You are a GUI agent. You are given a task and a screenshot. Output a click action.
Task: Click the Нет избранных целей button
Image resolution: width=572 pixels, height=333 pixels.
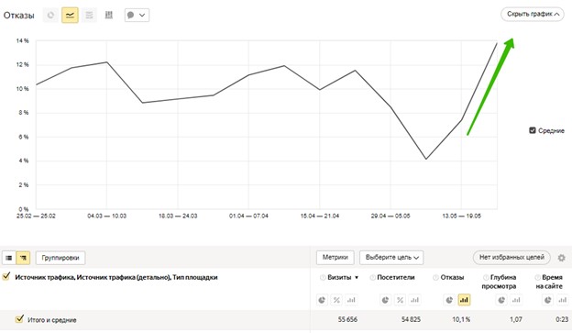click(511, 258)
